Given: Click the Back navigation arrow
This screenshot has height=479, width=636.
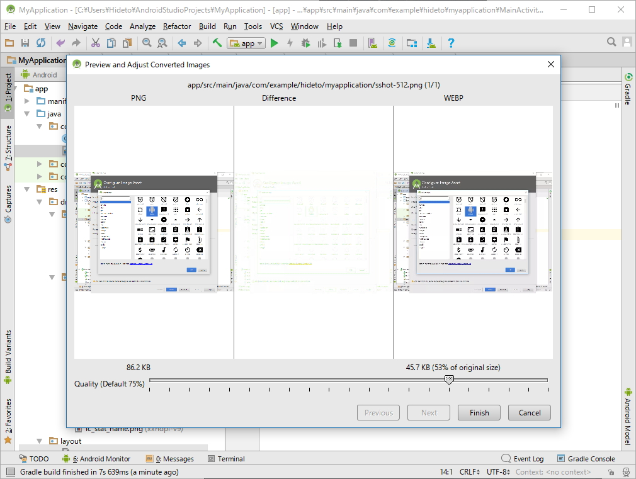Looking at the screenshot, I should pyautogui.click(x=182, y=43).
